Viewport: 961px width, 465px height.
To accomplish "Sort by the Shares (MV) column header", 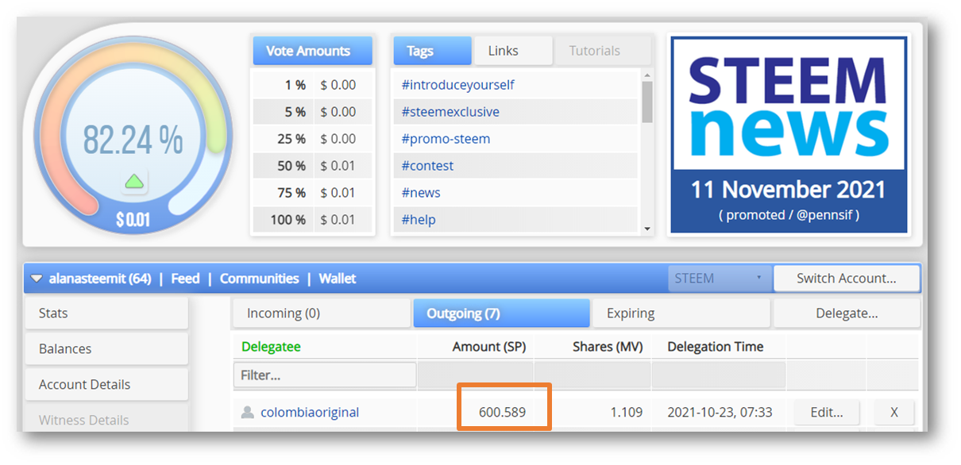I will coord(608,347).
